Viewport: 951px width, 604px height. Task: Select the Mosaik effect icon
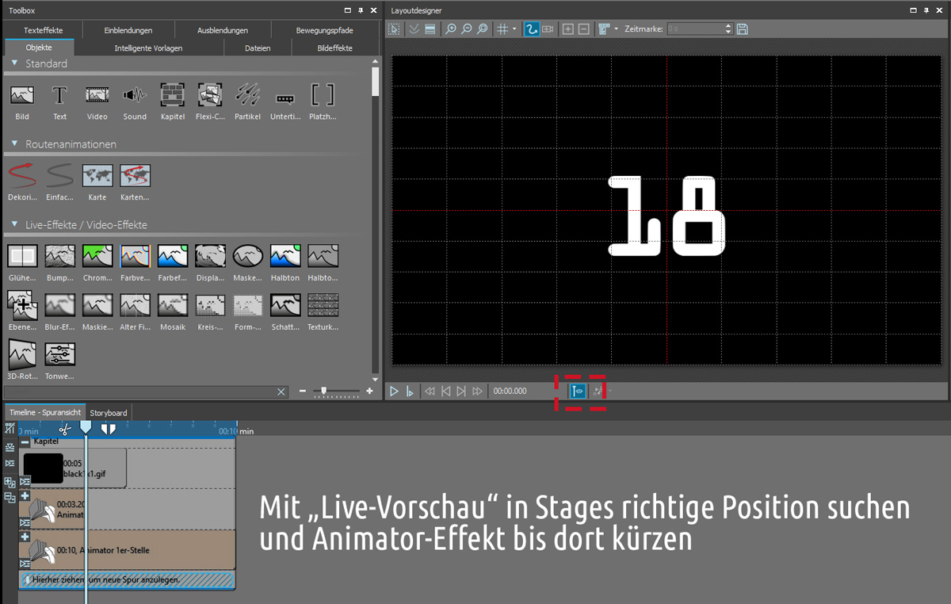[172, 304]
